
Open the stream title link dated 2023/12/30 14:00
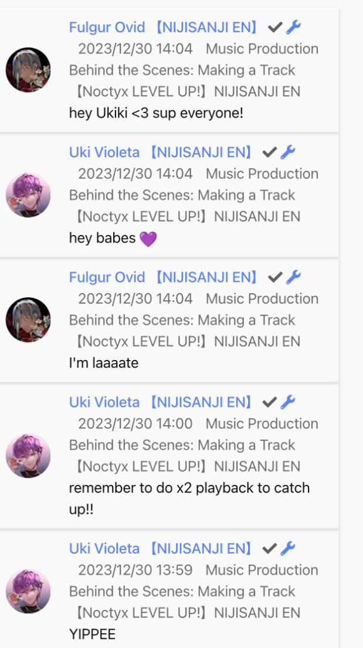[x=194, y=445]
